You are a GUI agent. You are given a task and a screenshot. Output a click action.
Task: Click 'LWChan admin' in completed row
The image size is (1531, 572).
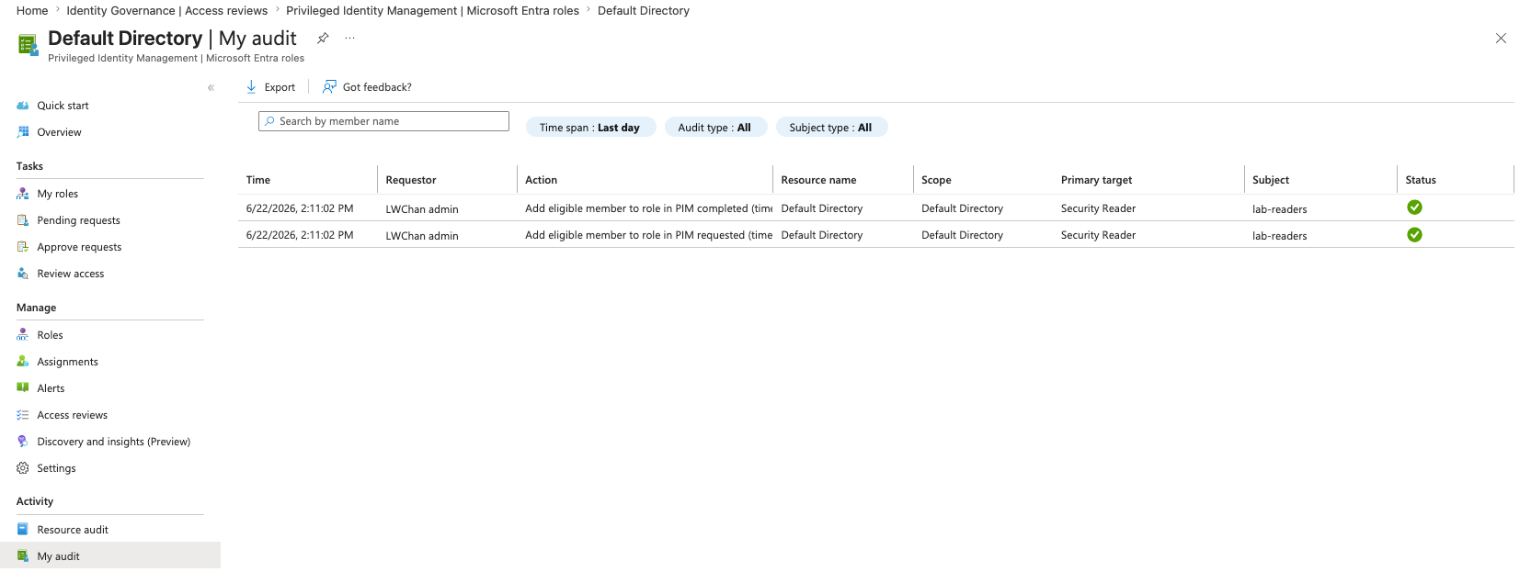(422, 209)
